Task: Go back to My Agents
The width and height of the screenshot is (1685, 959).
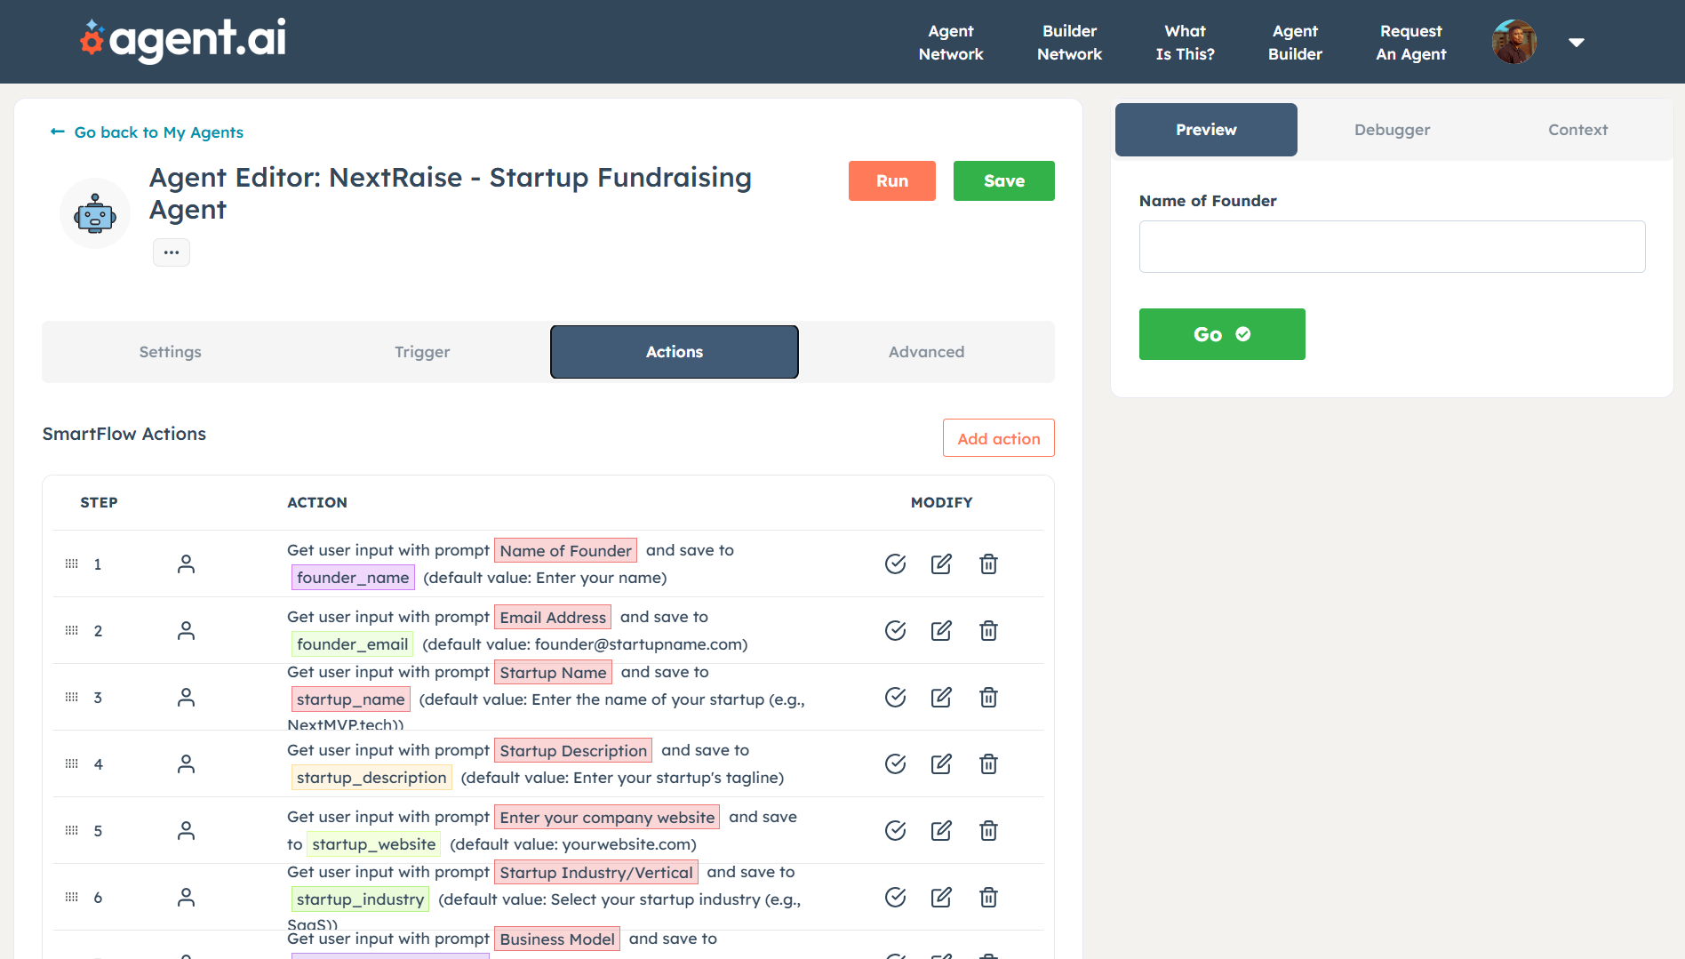Action: coord(147,132)
